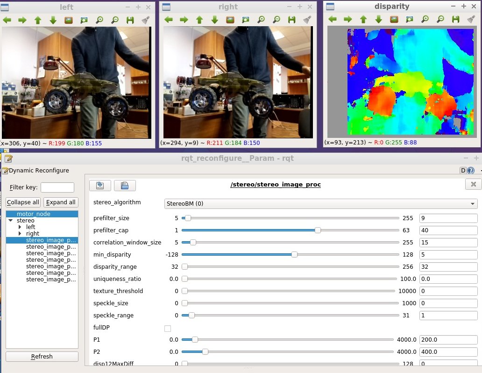This screenshot has height=373, width=482.
Task: Click the prefilter_cap slider handle
Action: click(318, 230)
